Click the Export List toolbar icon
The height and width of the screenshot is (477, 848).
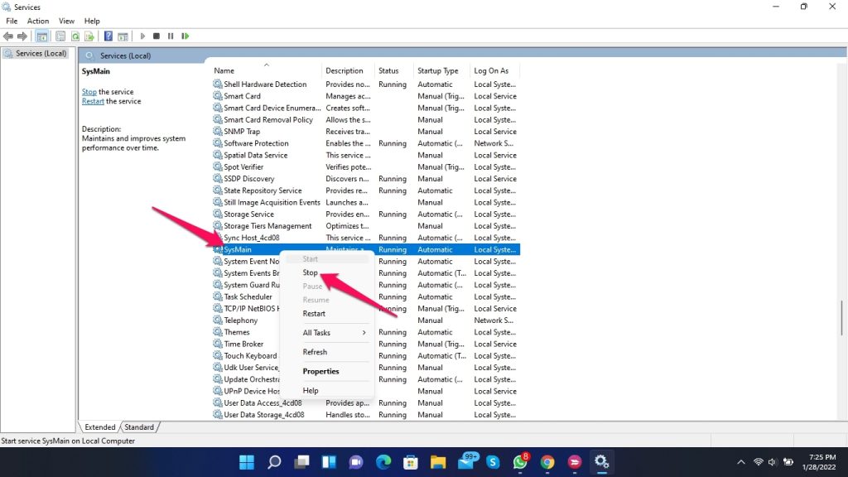coord(89,36)
